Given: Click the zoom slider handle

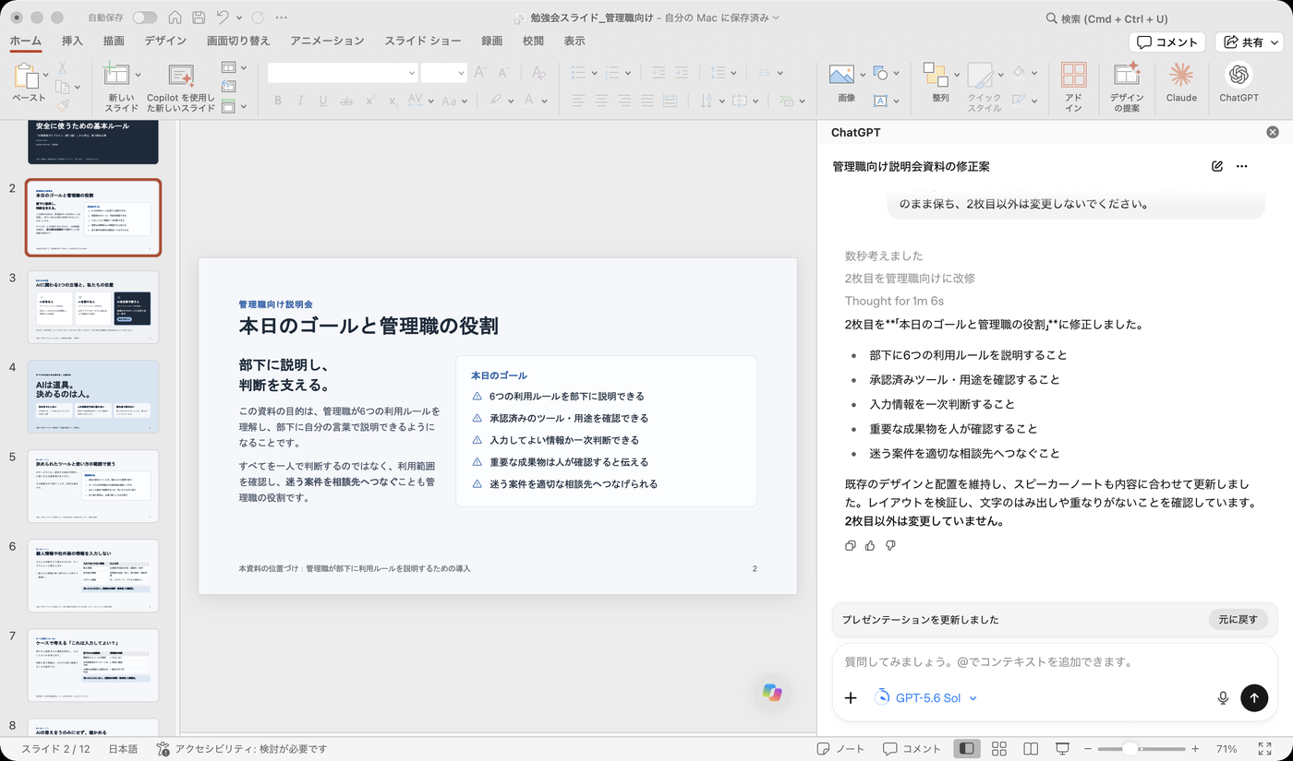Looking at the screenshot, I should click(1130, 749).
